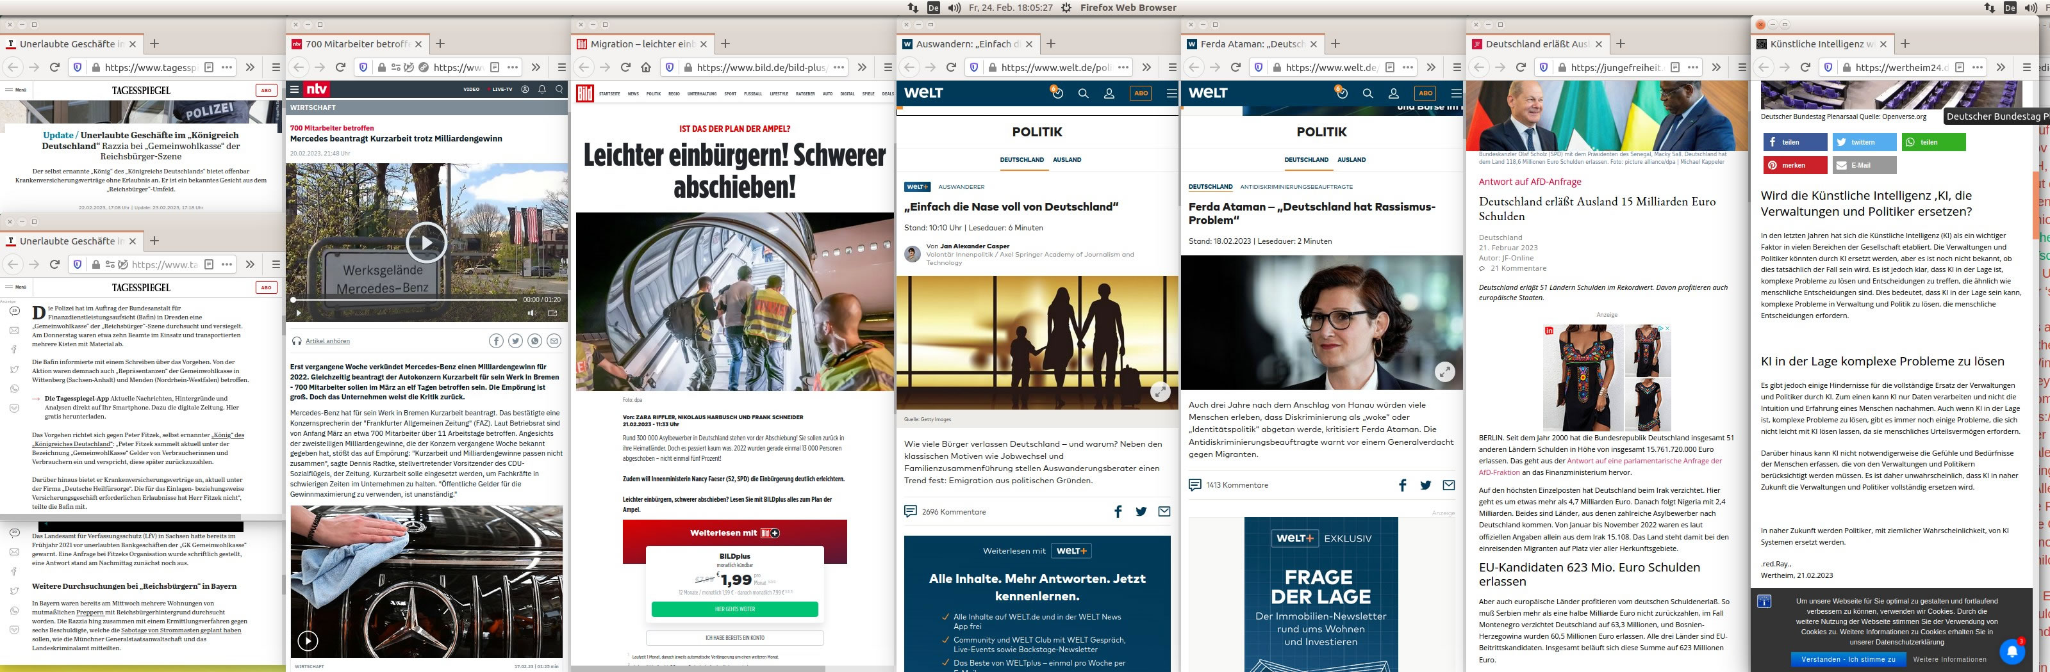2050x672 pixels.
Task: Share ntv article on Twitter
Action: click(516, 340)
